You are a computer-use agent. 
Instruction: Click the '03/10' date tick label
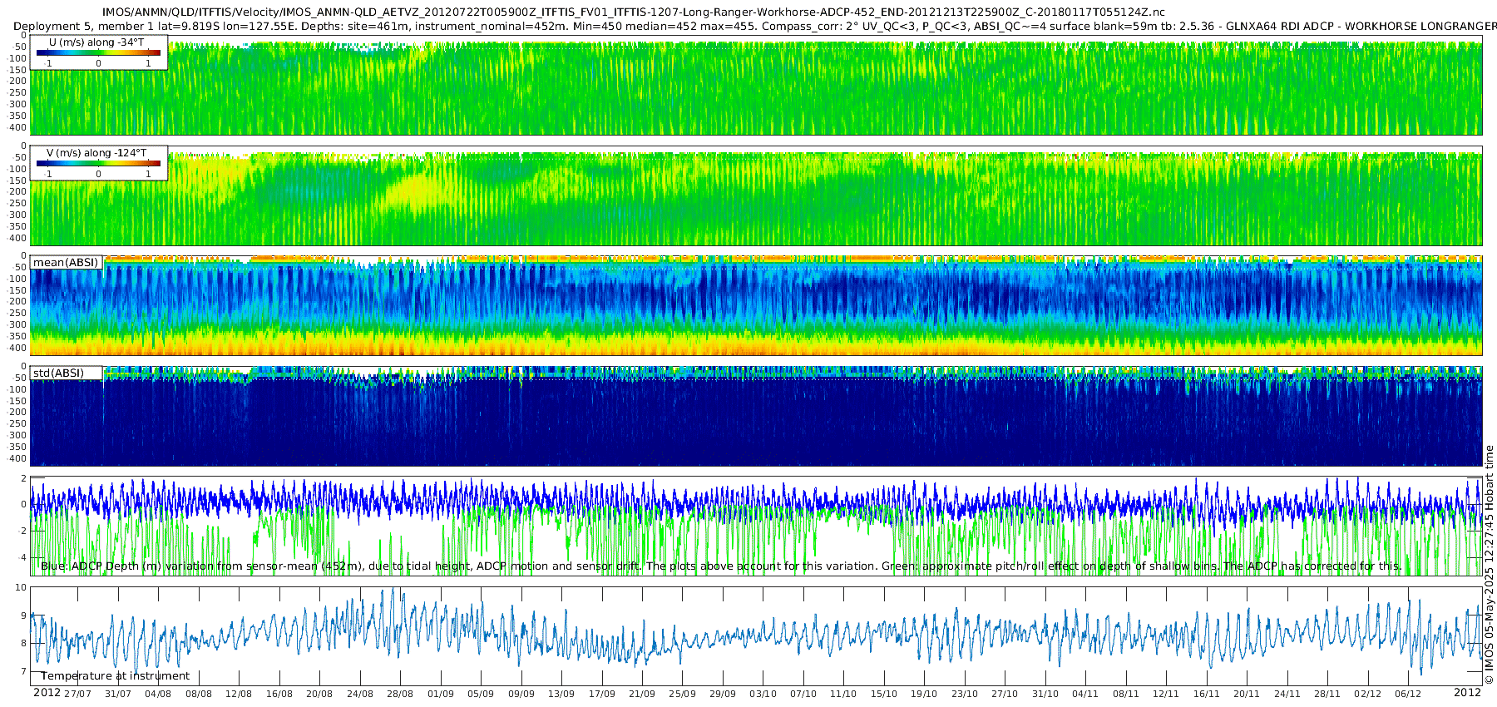click(x=763, y=694)
